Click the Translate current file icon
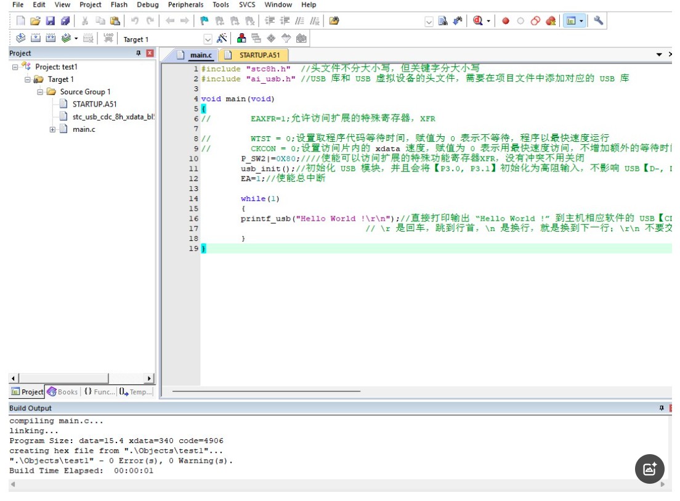The image size is (680, 501). [x=20, y=38]
